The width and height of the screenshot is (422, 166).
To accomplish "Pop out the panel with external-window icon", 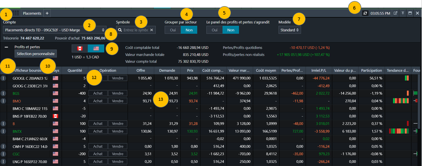I will tap(395, 13).
